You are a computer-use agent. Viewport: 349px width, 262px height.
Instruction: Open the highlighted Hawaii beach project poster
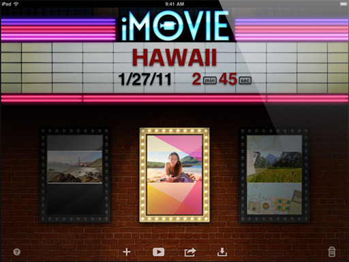[174, 175]
